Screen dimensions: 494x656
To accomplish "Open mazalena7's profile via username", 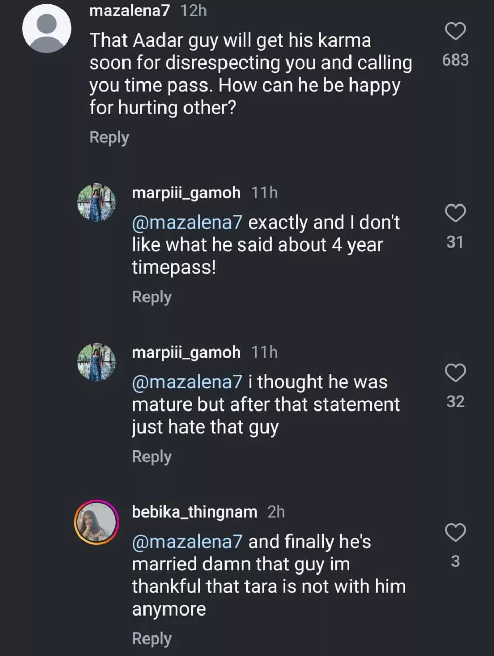I will [x=129, y=10].
